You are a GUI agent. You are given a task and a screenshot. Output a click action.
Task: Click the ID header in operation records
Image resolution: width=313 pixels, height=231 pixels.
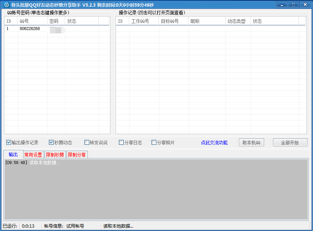(x=122, y=21)
